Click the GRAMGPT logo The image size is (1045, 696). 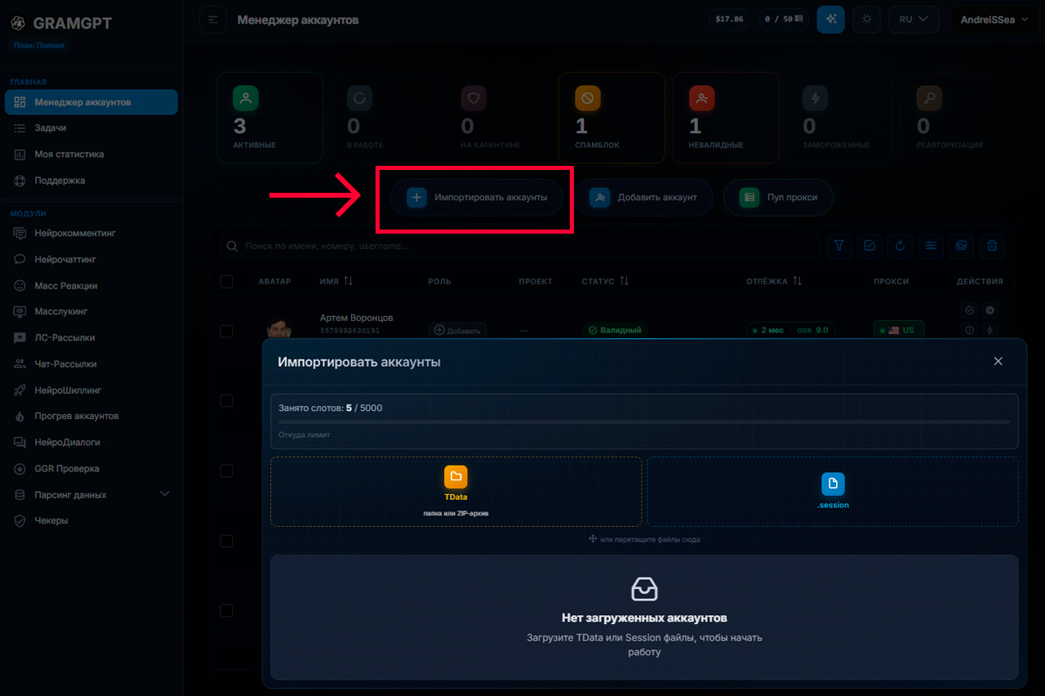point(61,23)
